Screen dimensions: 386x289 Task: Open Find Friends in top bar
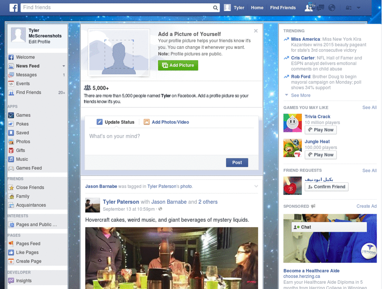point(283,8)
